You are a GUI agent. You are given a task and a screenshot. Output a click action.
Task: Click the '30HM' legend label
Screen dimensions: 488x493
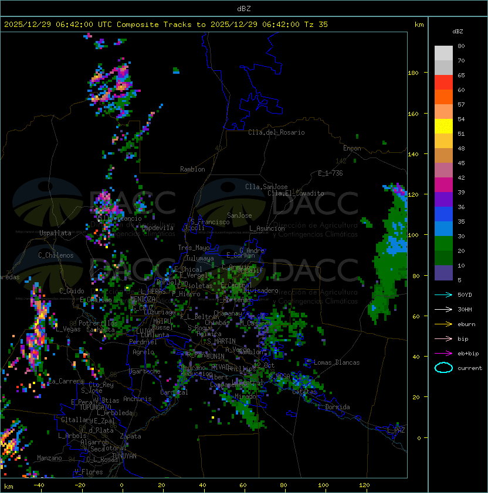[465, 309]
